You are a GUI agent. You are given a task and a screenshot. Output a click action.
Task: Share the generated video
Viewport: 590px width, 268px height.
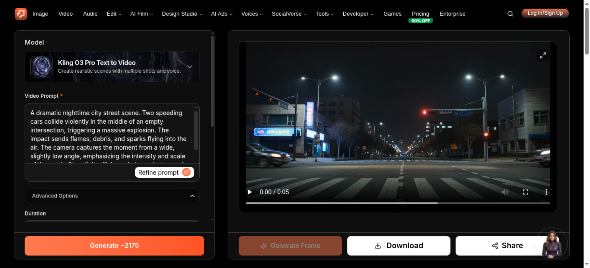(507, 246)
